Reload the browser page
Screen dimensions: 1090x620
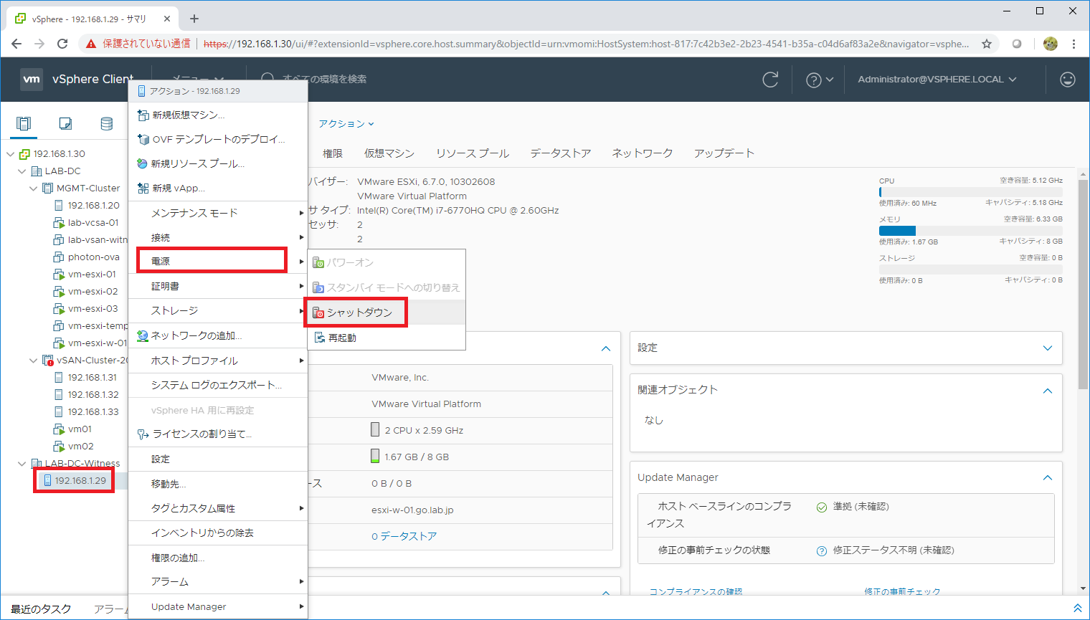coord(62,44)
